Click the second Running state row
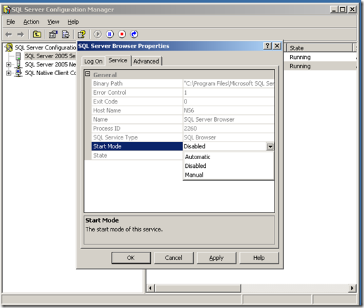364x308 pixels. tap(321, 66)
